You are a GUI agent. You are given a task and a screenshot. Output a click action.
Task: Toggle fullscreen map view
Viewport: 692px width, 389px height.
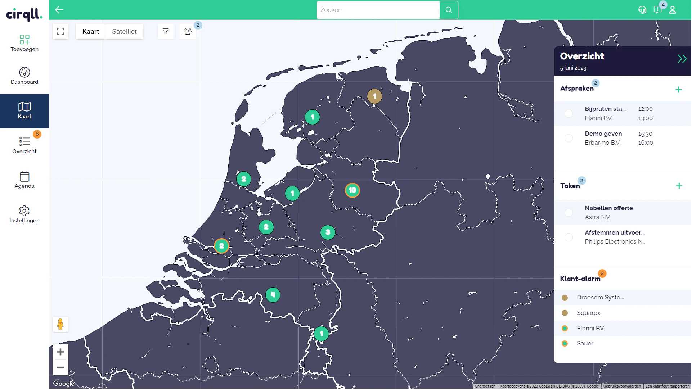[60, 31]
